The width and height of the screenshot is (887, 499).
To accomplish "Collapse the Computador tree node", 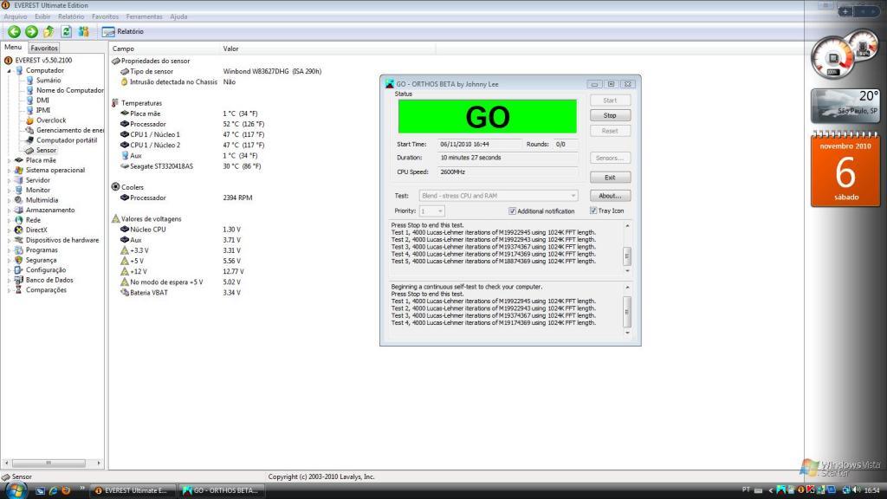I will [9, 71].
